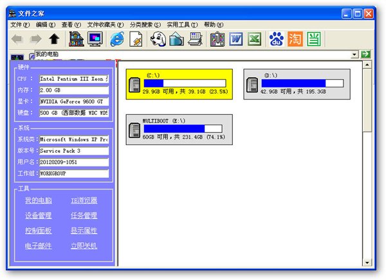The height and width of the screenshot is (280, 386).
Task: Click the scrollbar down arrow in drive pane
Action: point(367,263)
